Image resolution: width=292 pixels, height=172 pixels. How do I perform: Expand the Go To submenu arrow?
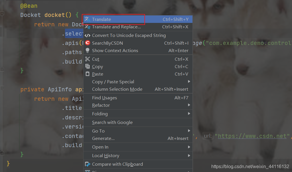[x=189, y=131]
